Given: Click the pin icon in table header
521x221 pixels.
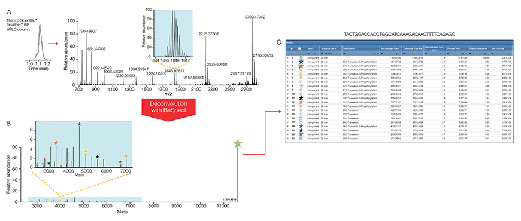Looking at the screenshot, I should point(292,48).
